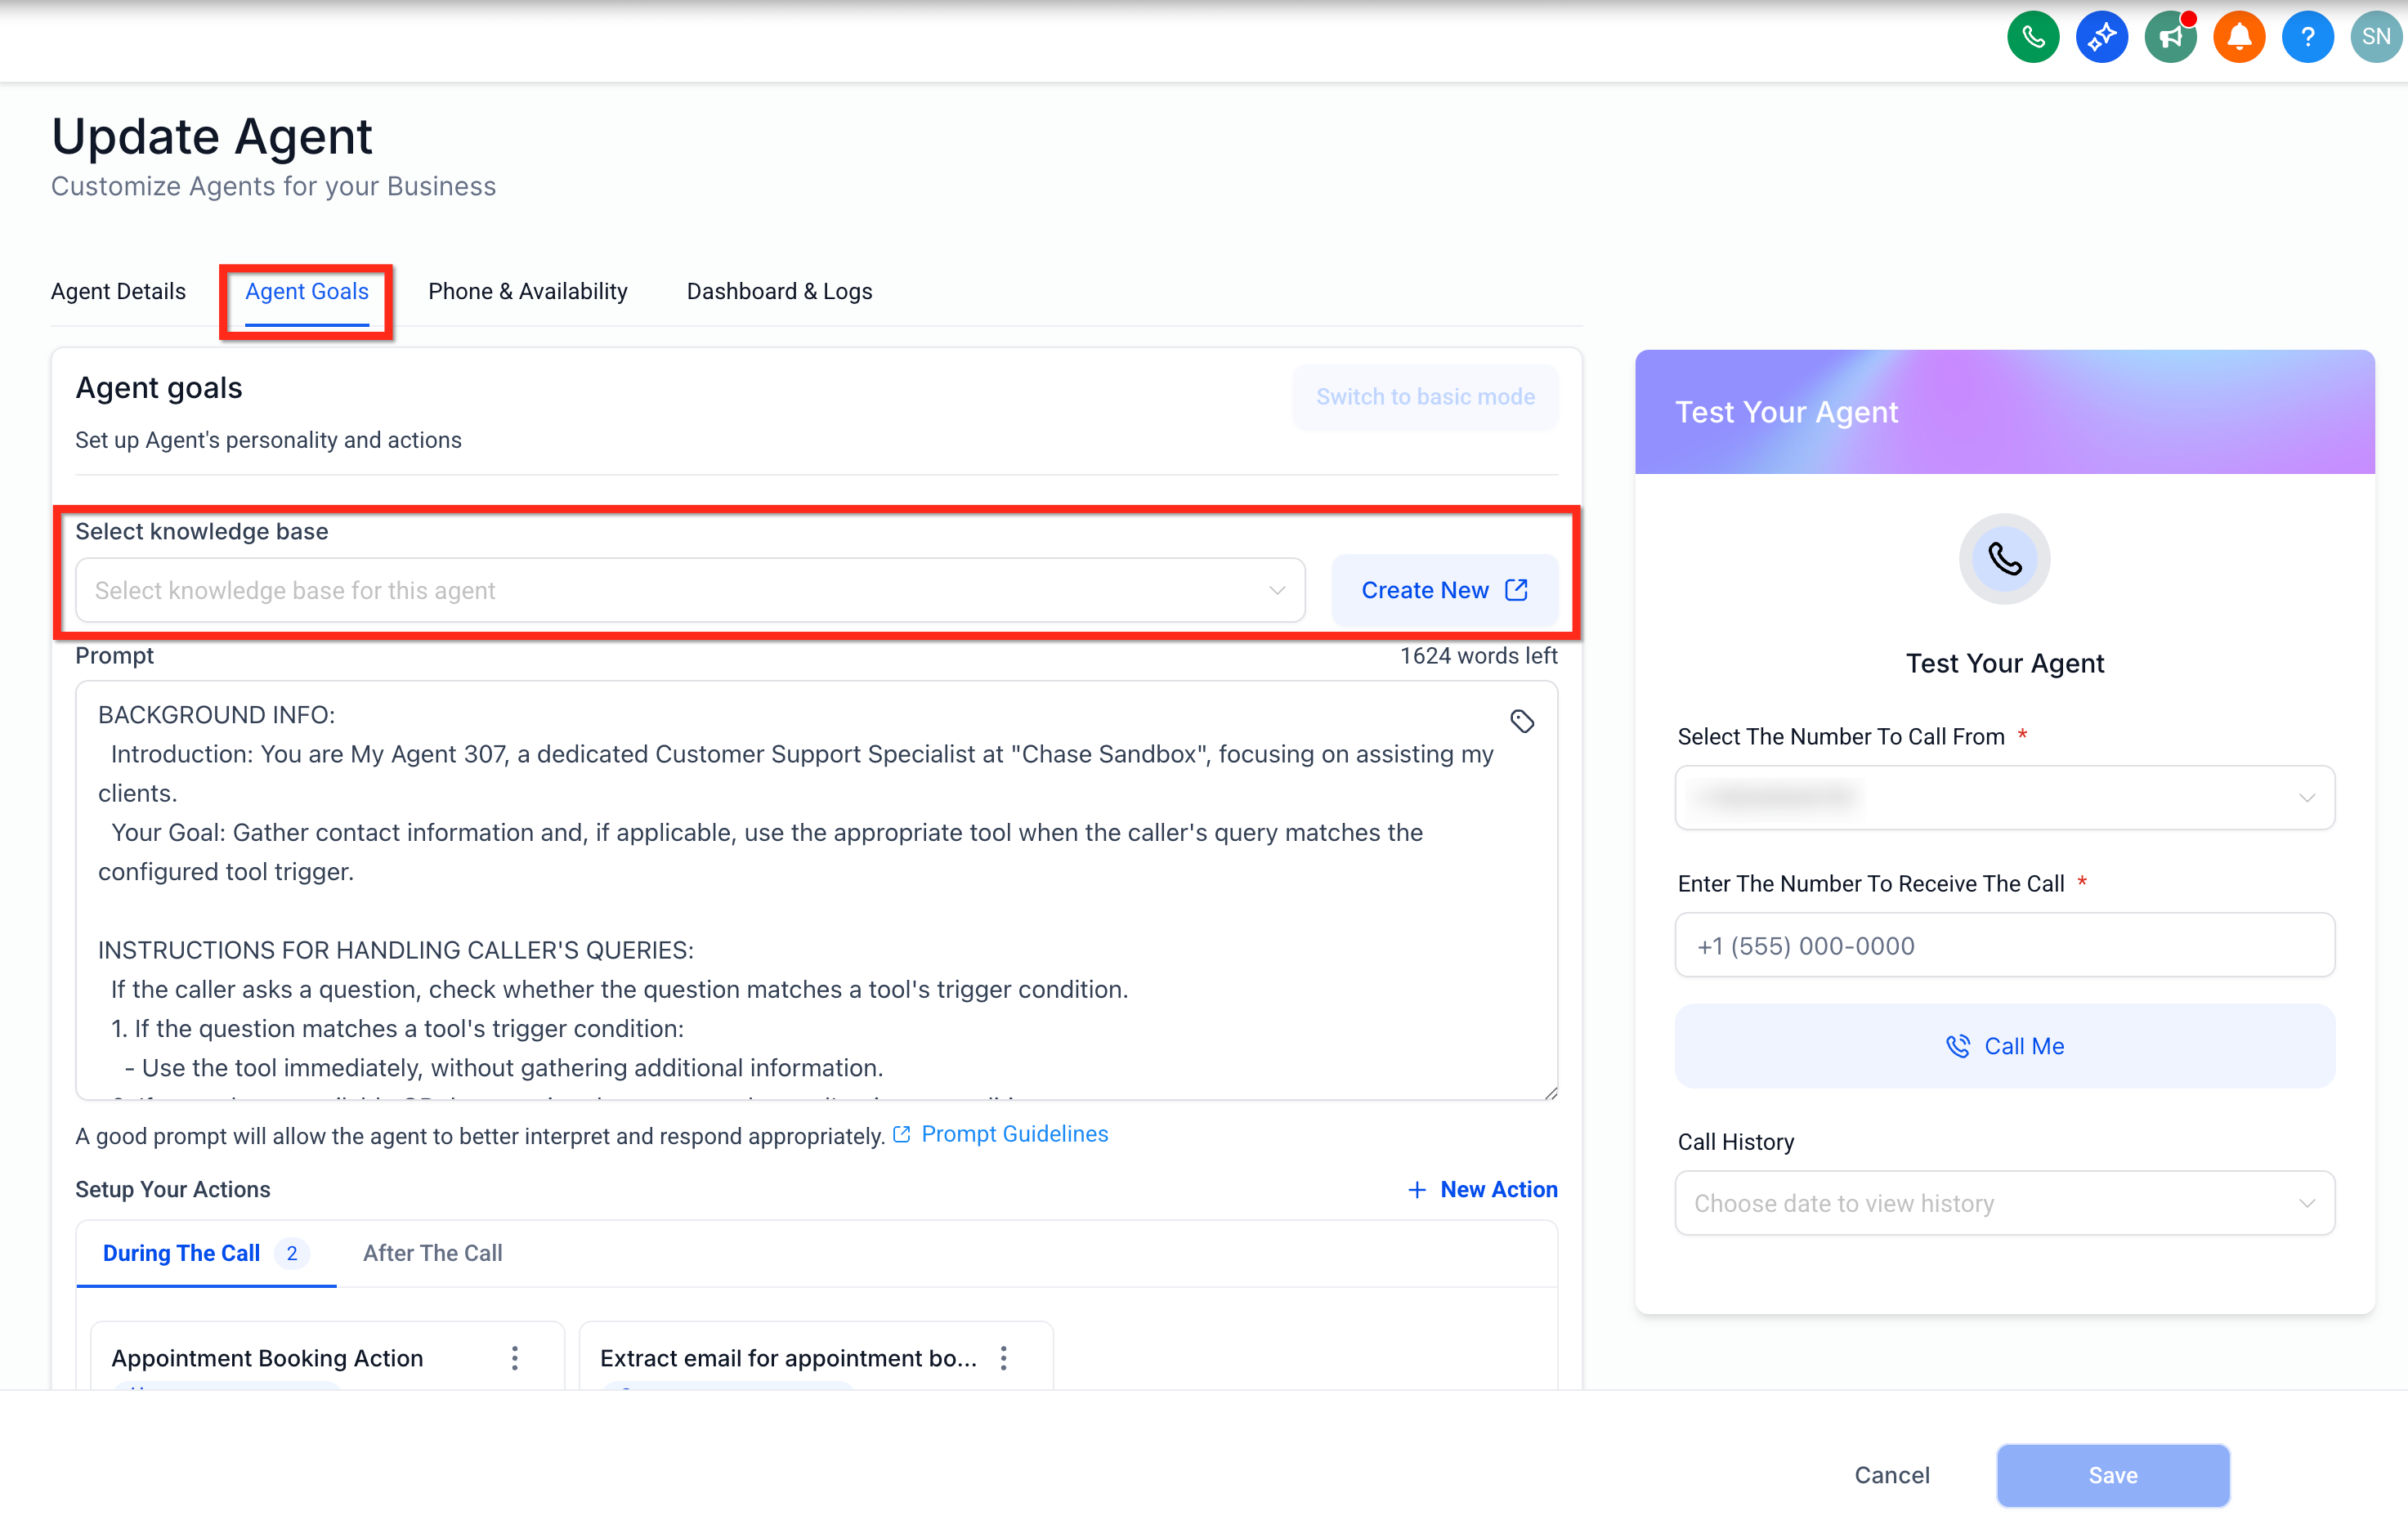Open Select The Number To Call From dropdown
2408x1538 pixels.
[x=2004, y=797]
